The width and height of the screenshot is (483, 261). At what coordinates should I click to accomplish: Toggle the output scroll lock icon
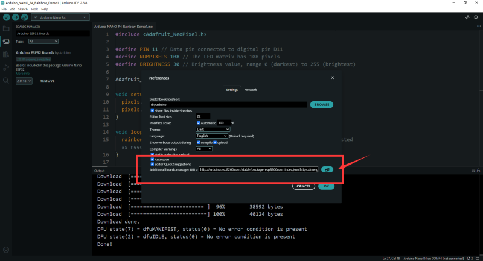tap(478, 171)
